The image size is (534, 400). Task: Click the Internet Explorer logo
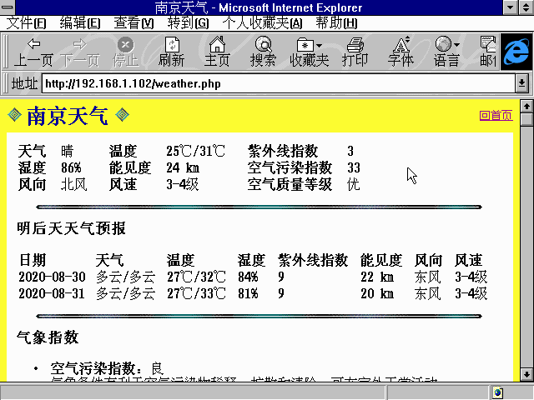point(516,52)
